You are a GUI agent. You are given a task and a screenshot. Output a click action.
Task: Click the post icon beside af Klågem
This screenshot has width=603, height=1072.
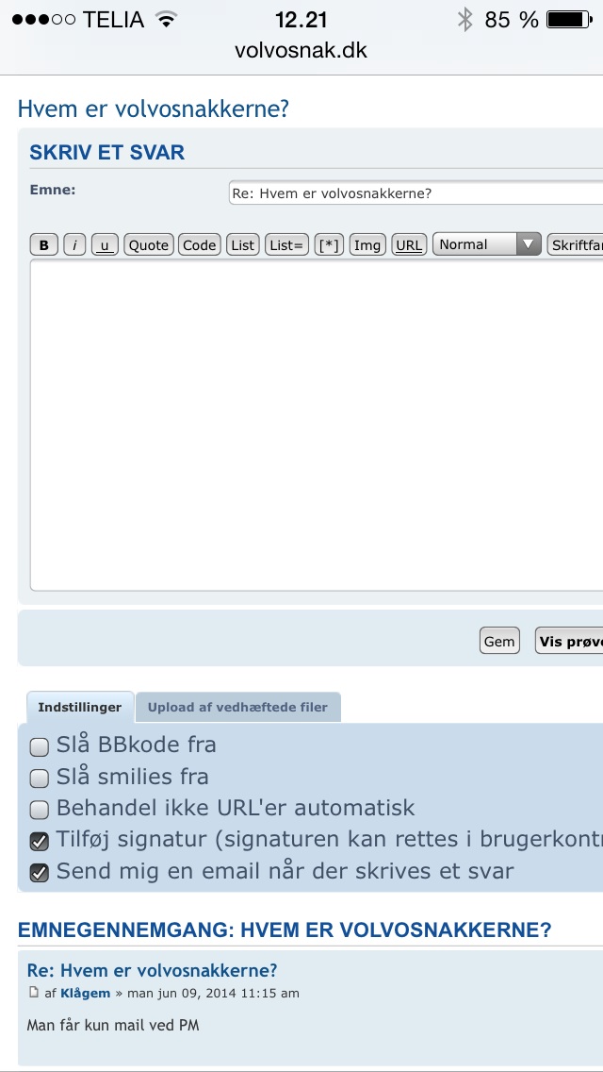pyautogui.click(x=34, y=993)
